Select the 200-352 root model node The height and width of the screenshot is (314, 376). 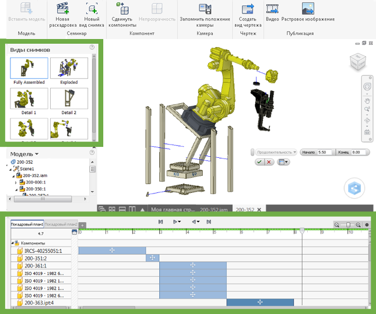pos(22,162)
